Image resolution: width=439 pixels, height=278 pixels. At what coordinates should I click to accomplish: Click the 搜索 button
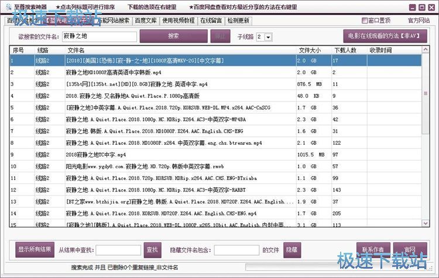pos(174,36)
